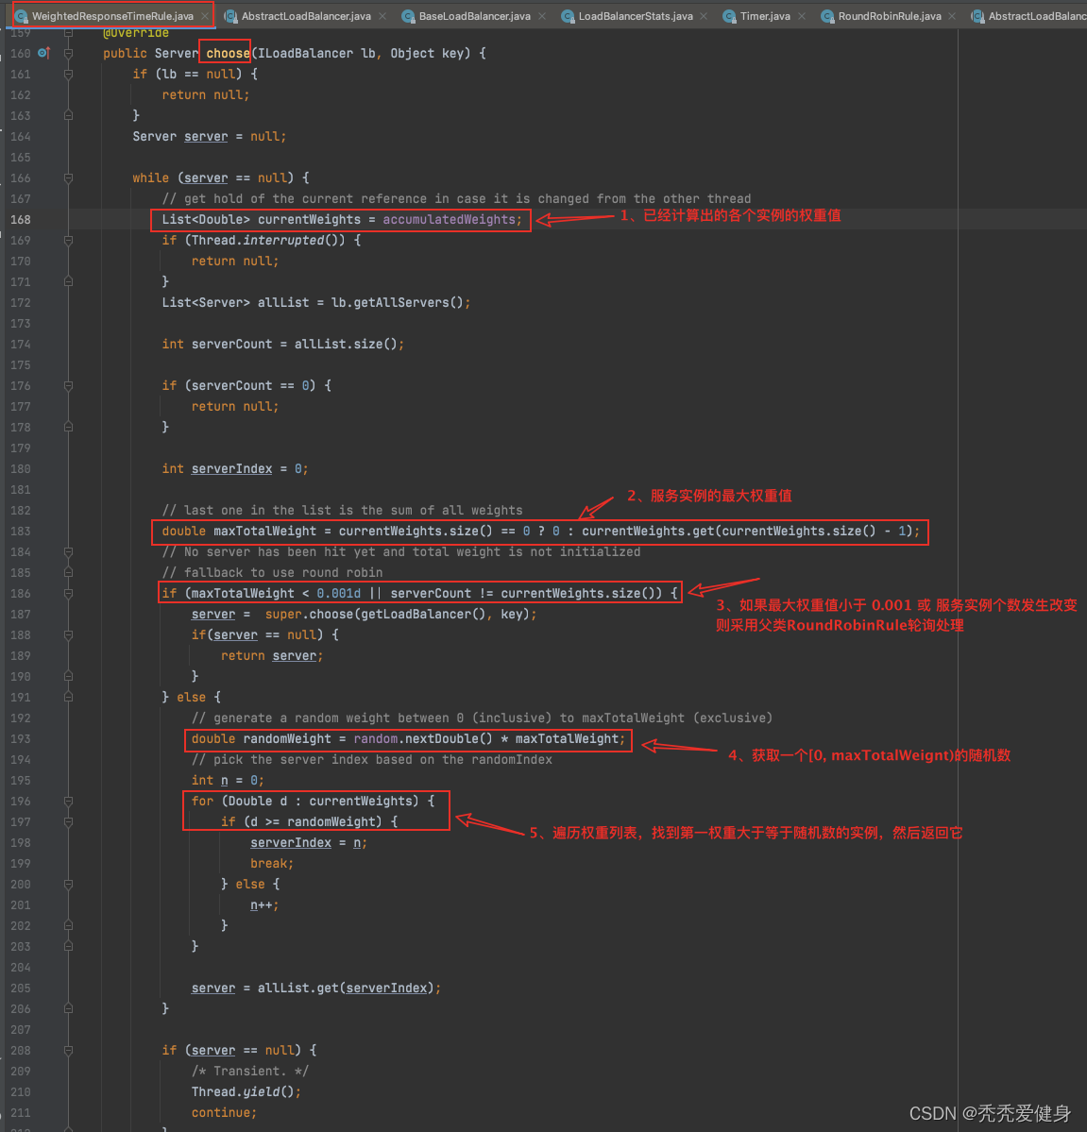Click the class icon on LoadBalancerStats.java tab

tap(569, 16)
